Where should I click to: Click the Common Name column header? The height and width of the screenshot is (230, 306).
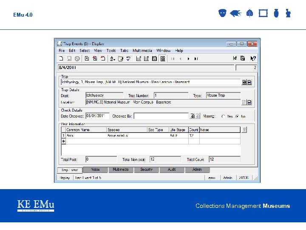pos(86,129)
